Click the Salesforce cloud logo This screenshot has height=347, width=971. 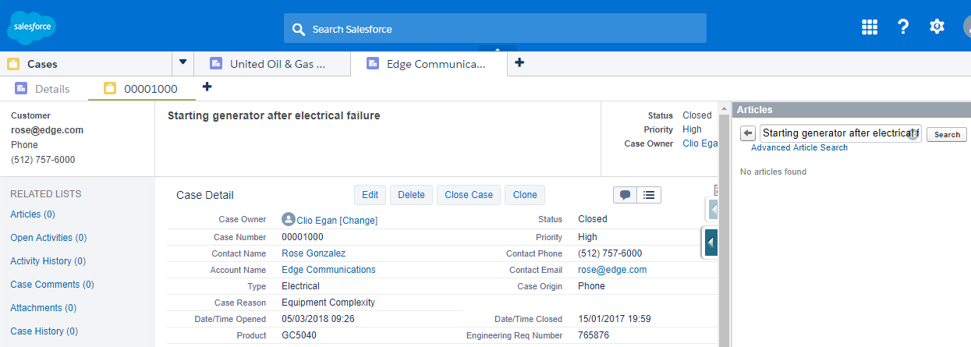tap(31, 29)
